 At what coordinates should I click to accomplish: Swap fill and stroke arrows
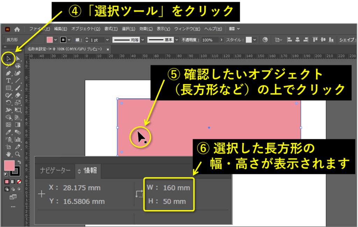click(x=19, y=162)
